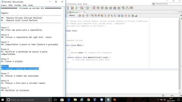This screenshot has width=182, height=102.
Task: Open the Ajuda menu in NetBeans
Action: point(85,4)
